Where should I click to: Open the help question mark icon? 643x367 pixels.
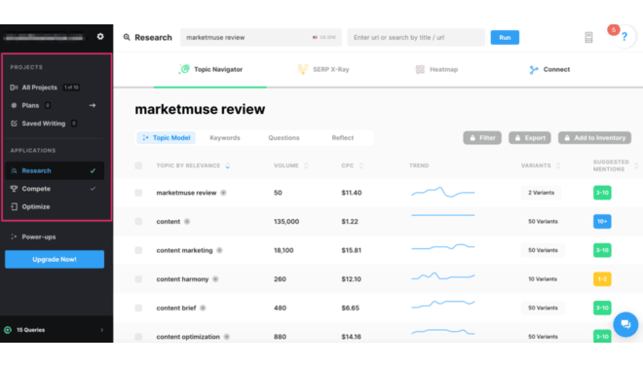coord(624,37)
